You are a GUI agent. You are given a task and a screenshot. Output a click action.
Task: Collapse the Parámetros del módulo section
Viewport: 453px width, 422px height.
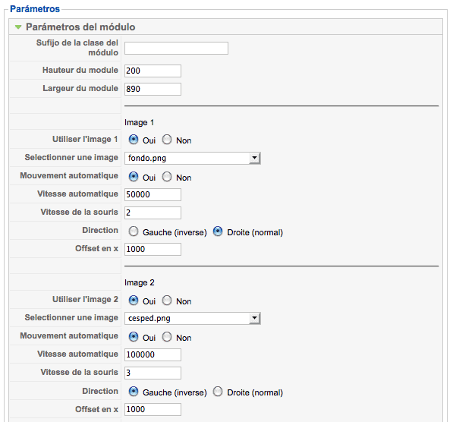tap(18, 27)
